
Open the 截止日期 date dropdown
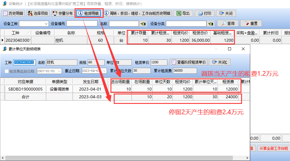[x=105, y=71]
